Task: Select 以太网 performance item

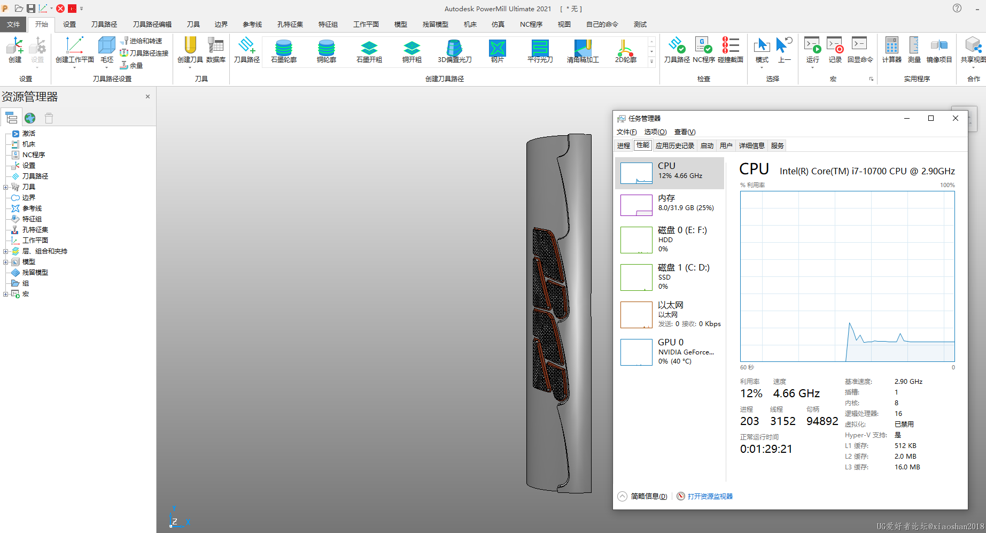Action: click(670, 314)
